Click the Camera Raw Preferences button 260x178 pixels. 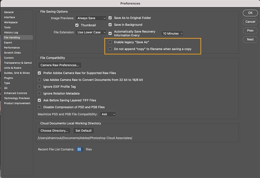[x=60, y=65]
